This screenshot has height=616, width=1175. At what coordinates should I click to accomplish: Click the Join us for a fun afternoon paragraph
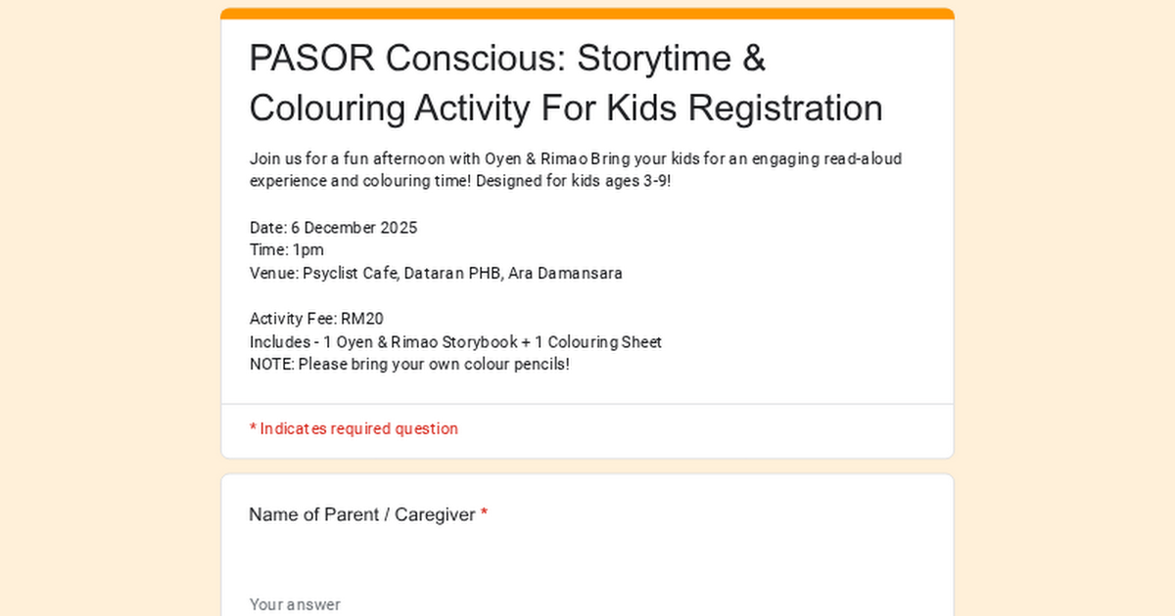[576, 158]
